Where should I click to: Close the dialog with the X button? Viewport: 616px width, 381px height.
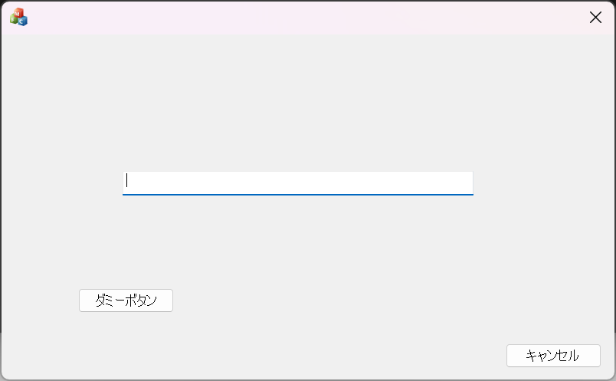[595, 17]
